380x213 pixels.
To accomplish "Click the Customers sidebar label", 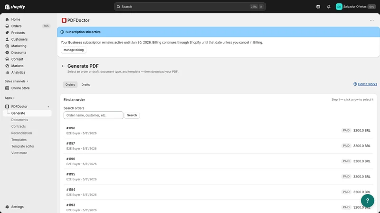I will tap(19, 39).
